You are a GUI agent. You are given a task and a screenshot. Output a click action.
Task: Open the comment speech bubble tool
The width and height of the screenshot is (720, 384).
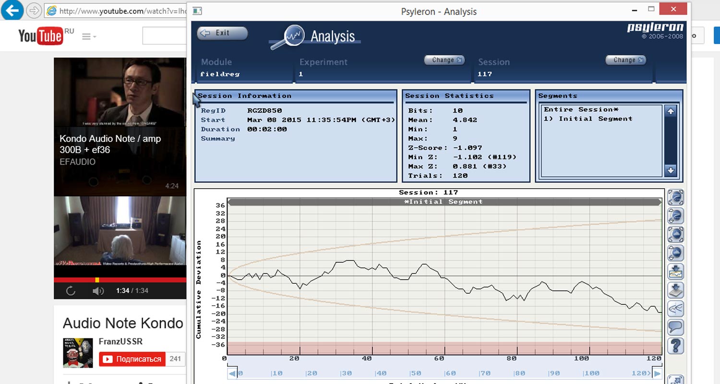click(676, 327)
